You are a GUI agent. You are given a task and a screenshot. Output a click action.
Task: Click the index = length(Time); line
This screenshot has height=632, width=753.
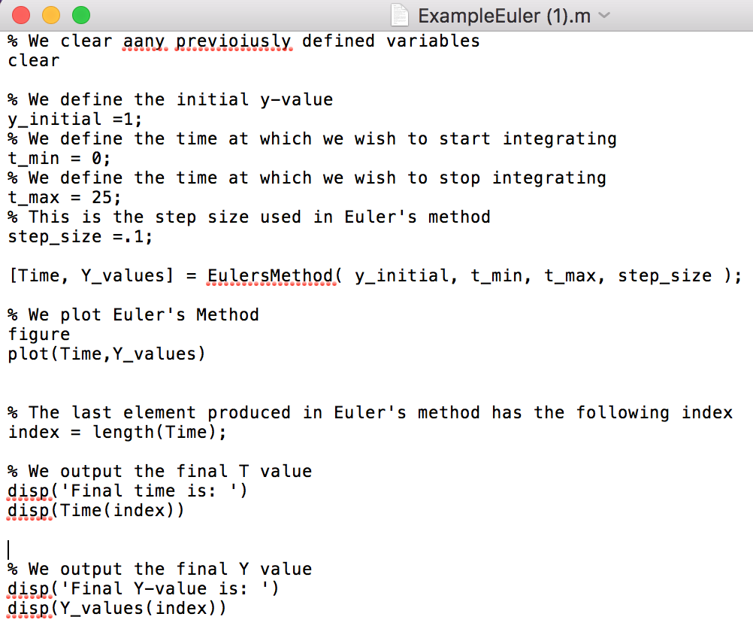coord(116,432)
